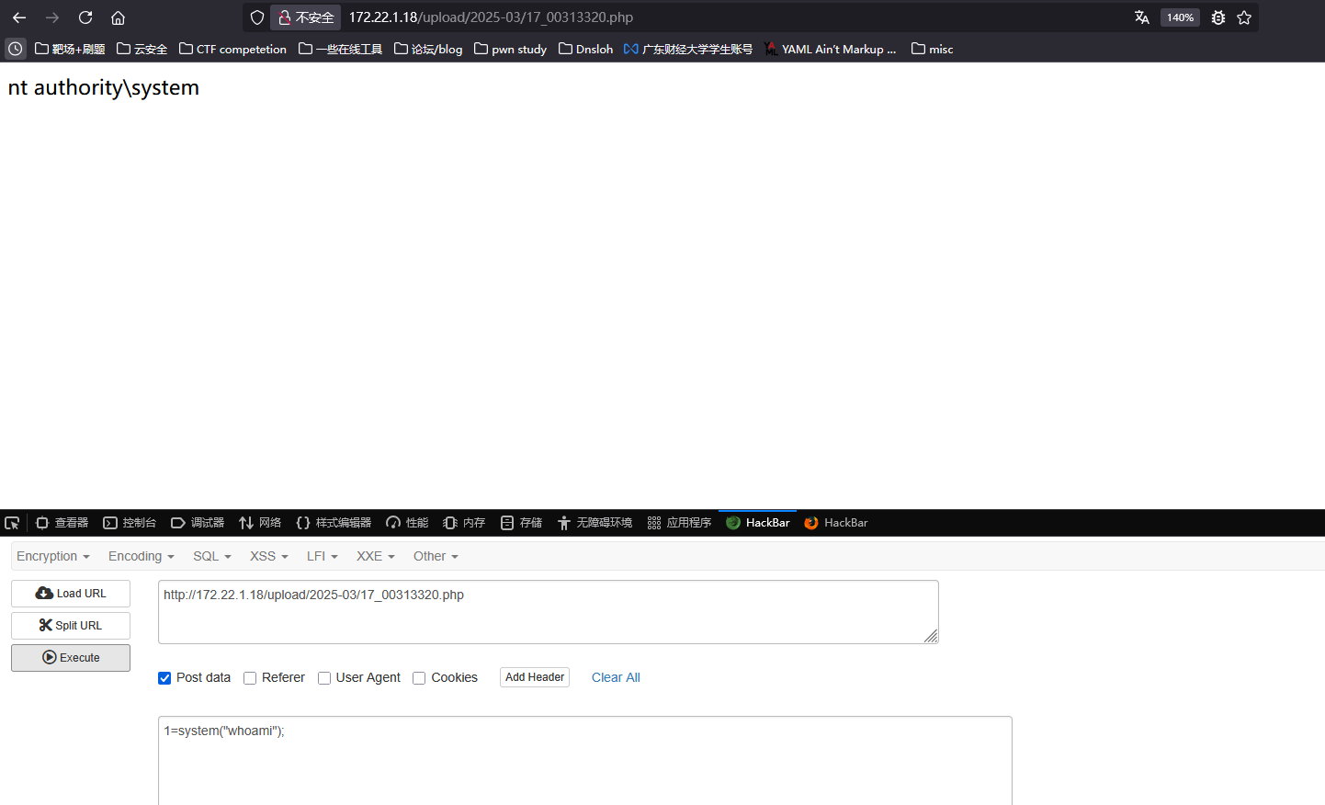Viewport: 1325px width, 805px height.
Task: Click the Load URL button
Action: pos(71,594)
